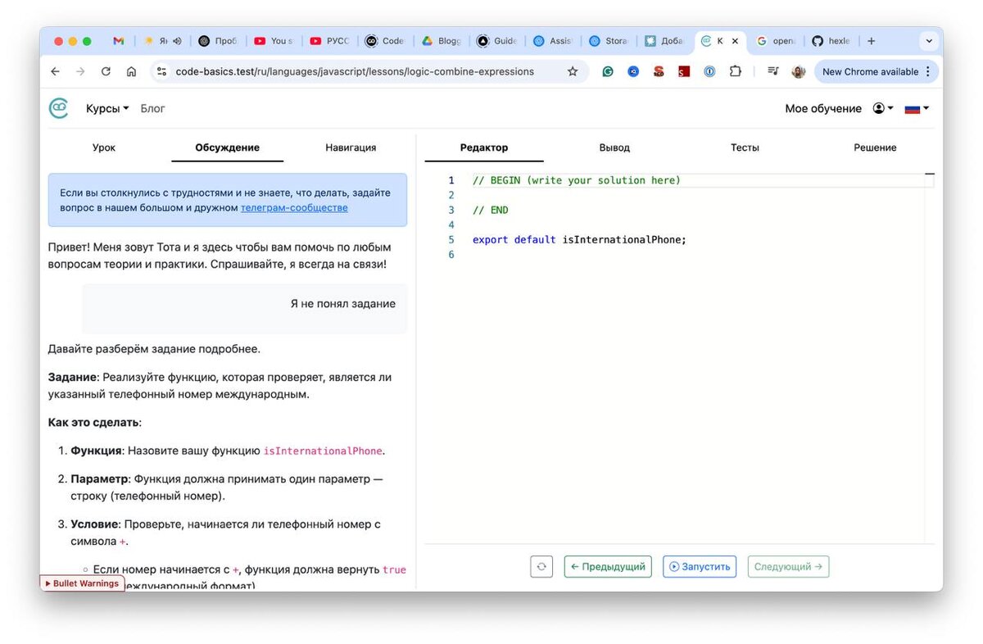Screen dimensions: 983x644
Task: Open the Навигация tab
Action: [x=351, y=147]
